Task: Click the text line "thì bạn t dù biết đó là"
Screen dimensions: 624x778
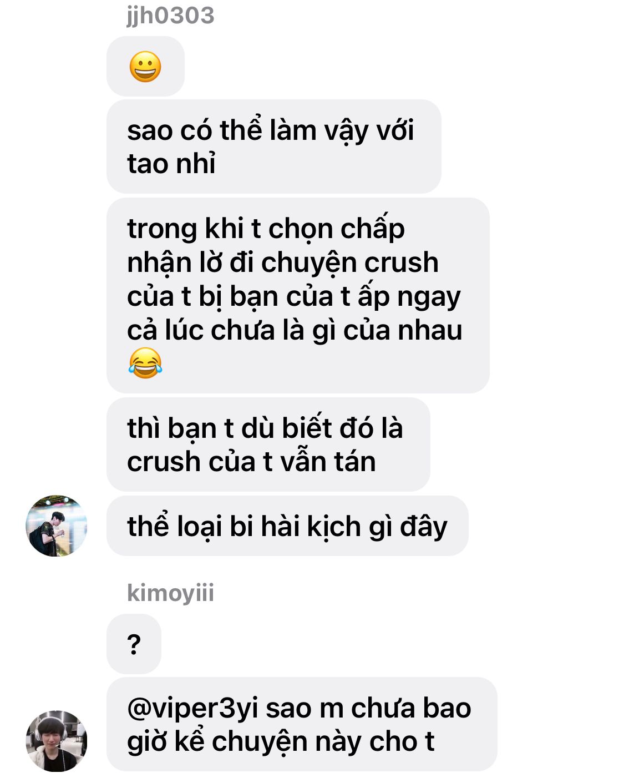Action: 265,428
